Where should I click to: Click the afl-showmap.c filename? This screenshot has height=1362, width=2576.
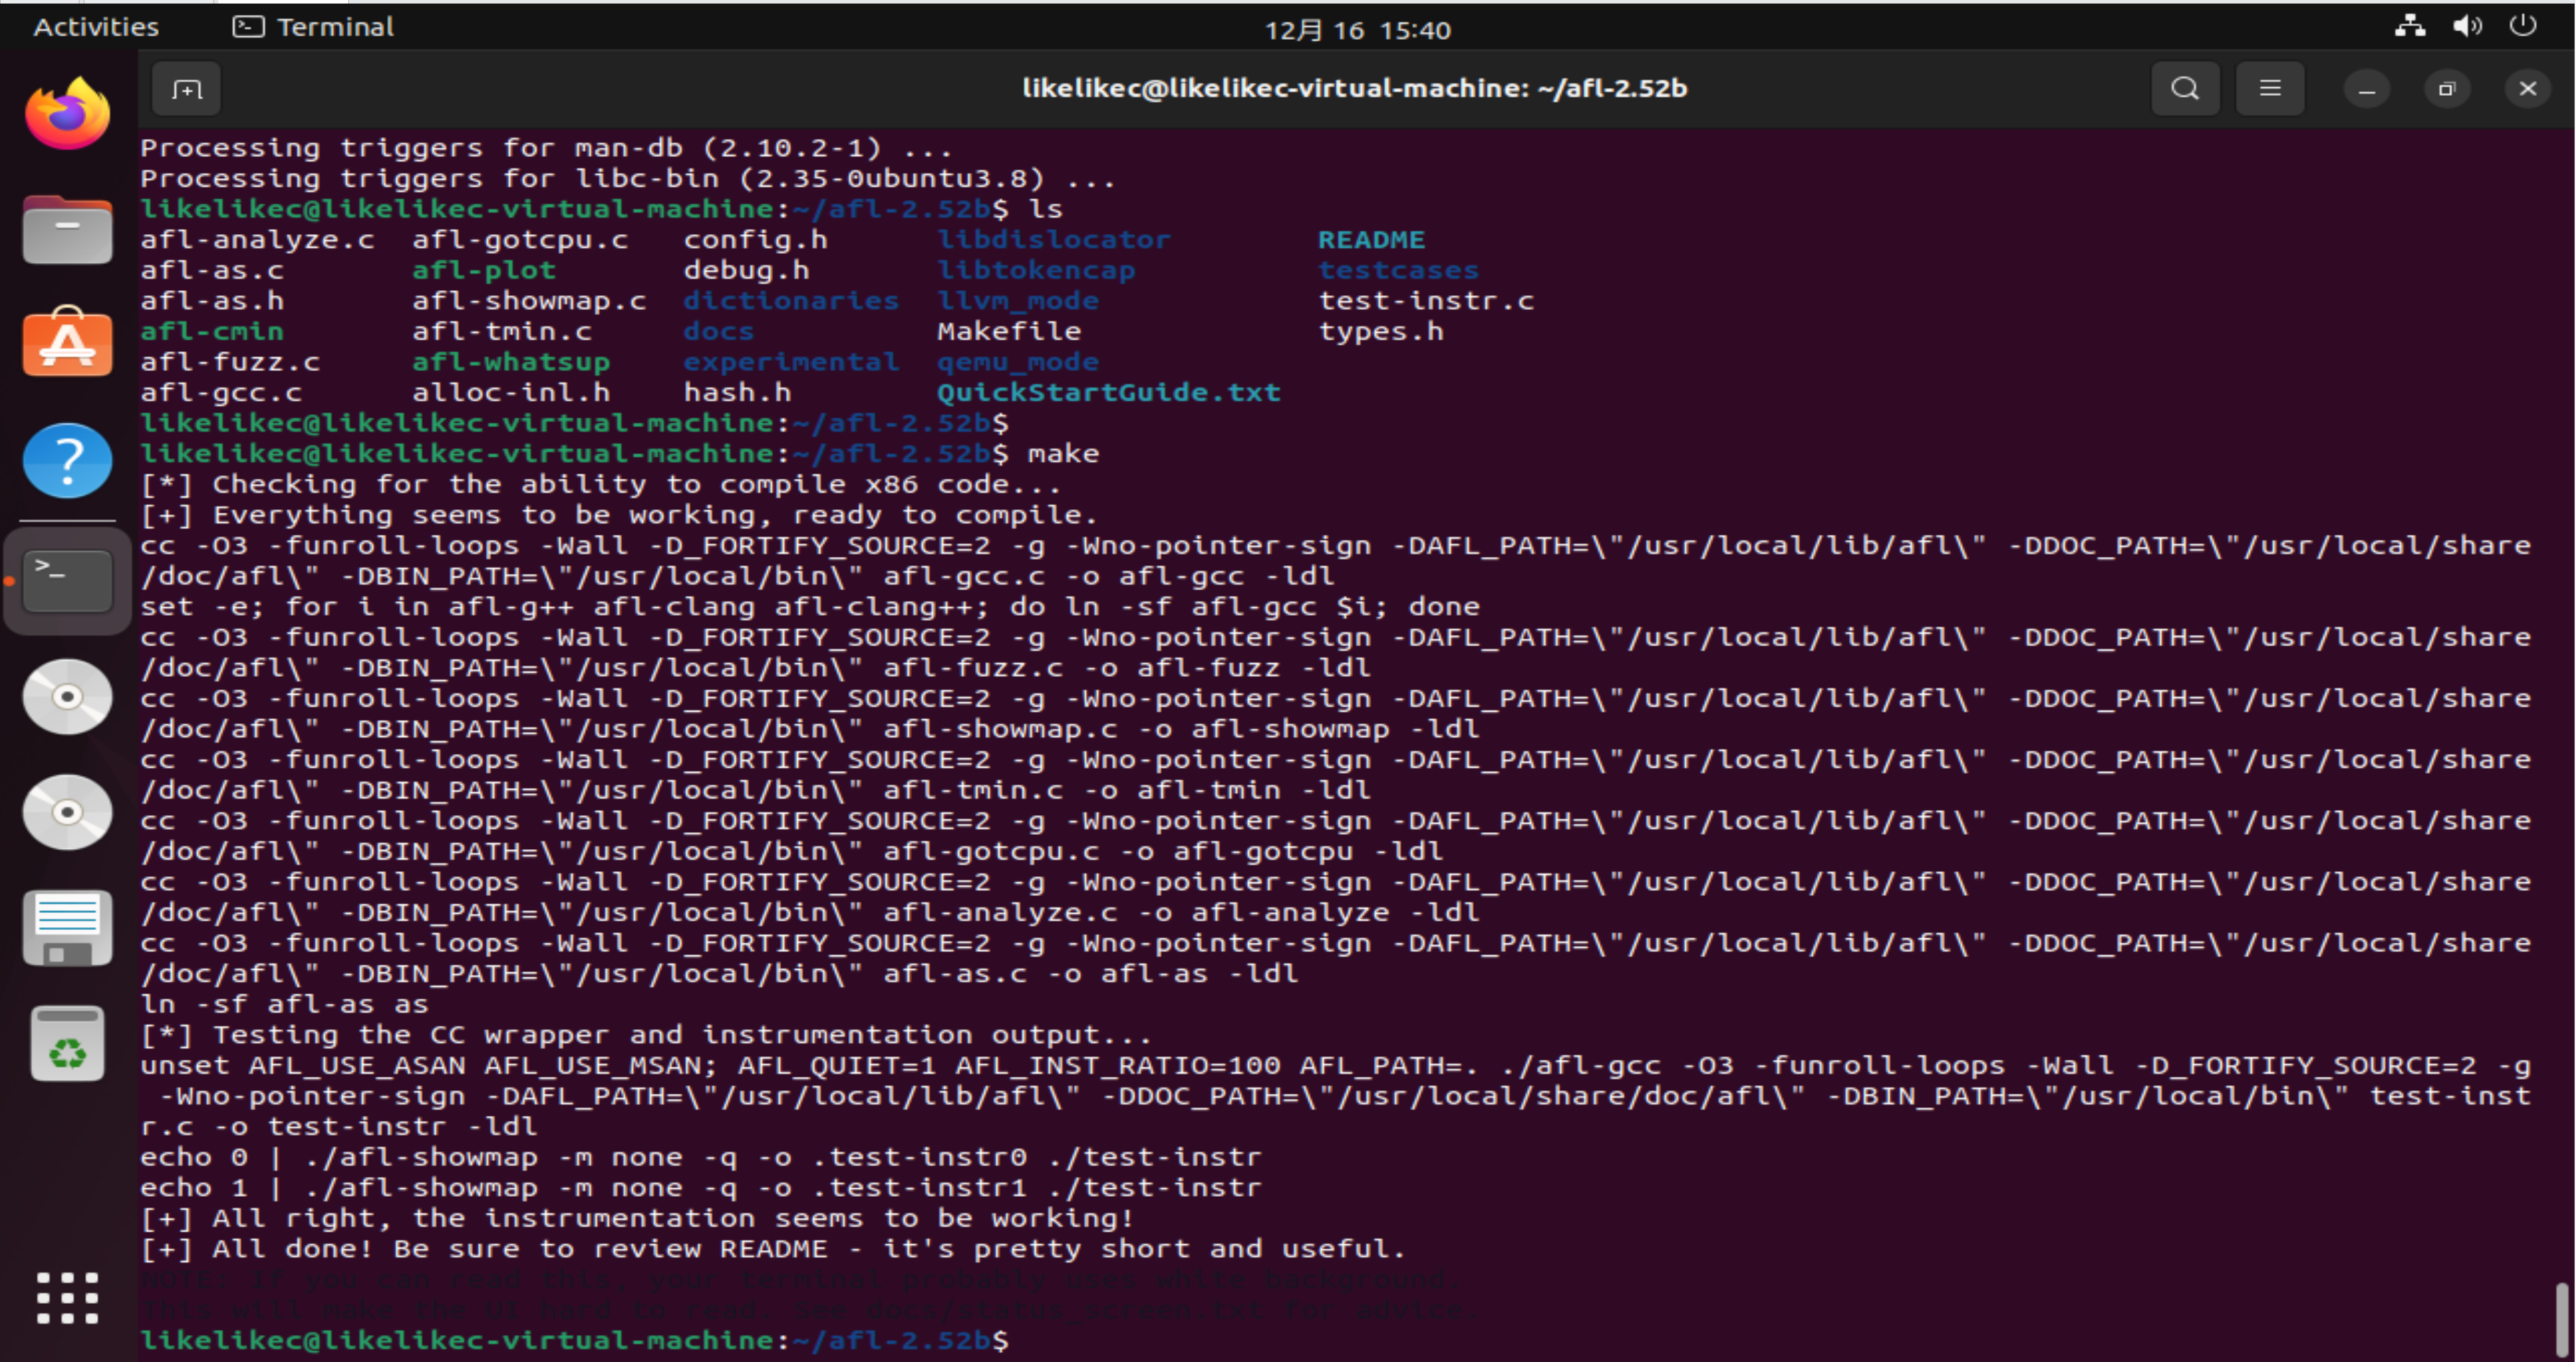[529, 301]
